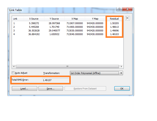Click the Total RMS Error field
Viewport: 157px width, 121px height.
(55, 80)
